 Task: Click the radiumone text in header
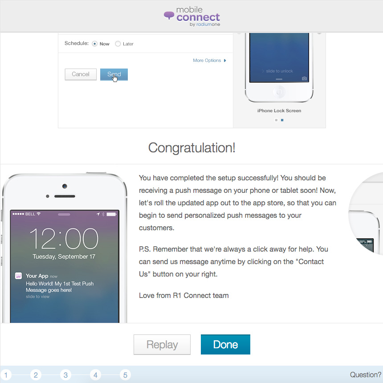208,24
